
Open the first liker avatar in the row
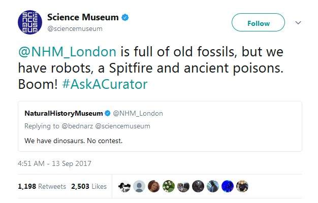coord(124,186)
